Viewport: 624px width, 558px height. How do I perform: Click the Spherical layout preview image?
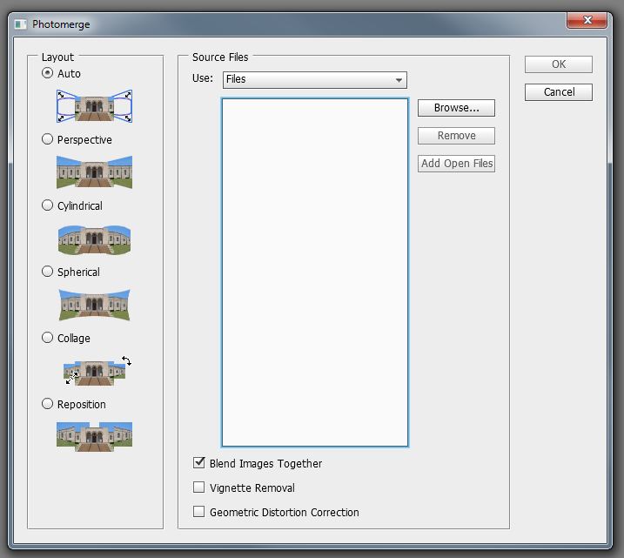click(x=94, y=306)
